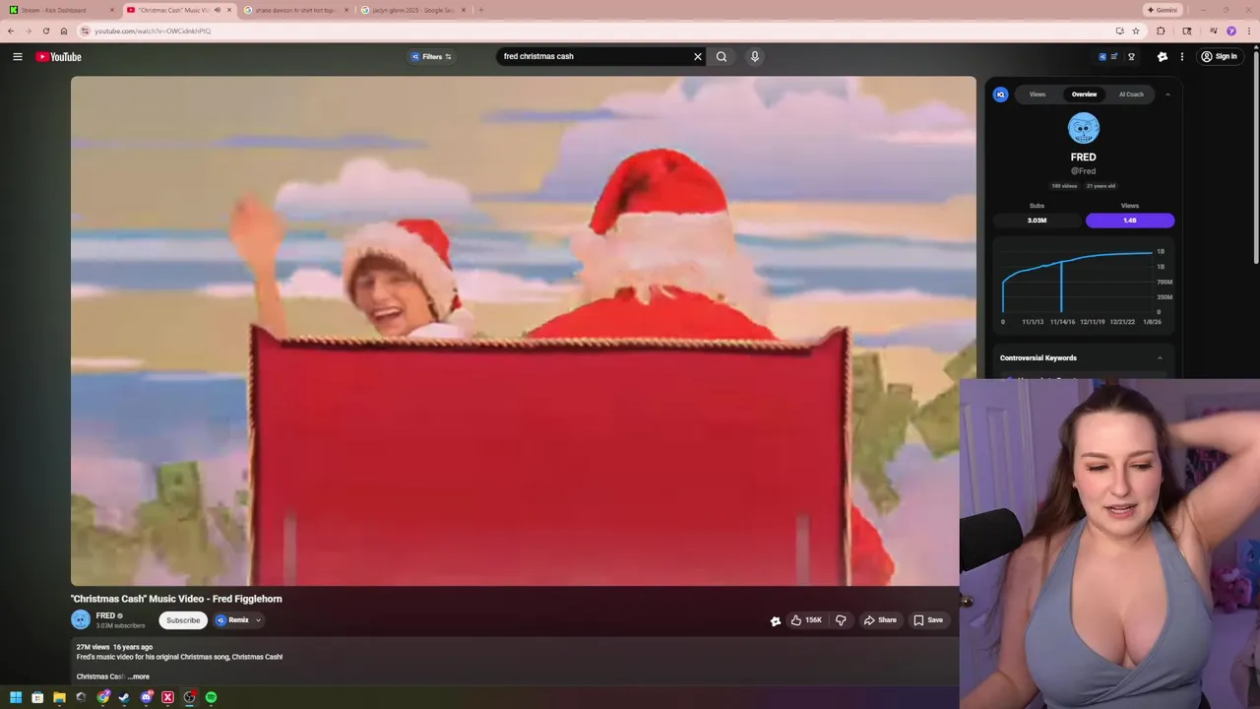Image resolution: width=1260 pixels, height=709 pixels.
Task: Click the vidIQ logo in side panel
Action: pyautogui.click(x=1000, y=95)
